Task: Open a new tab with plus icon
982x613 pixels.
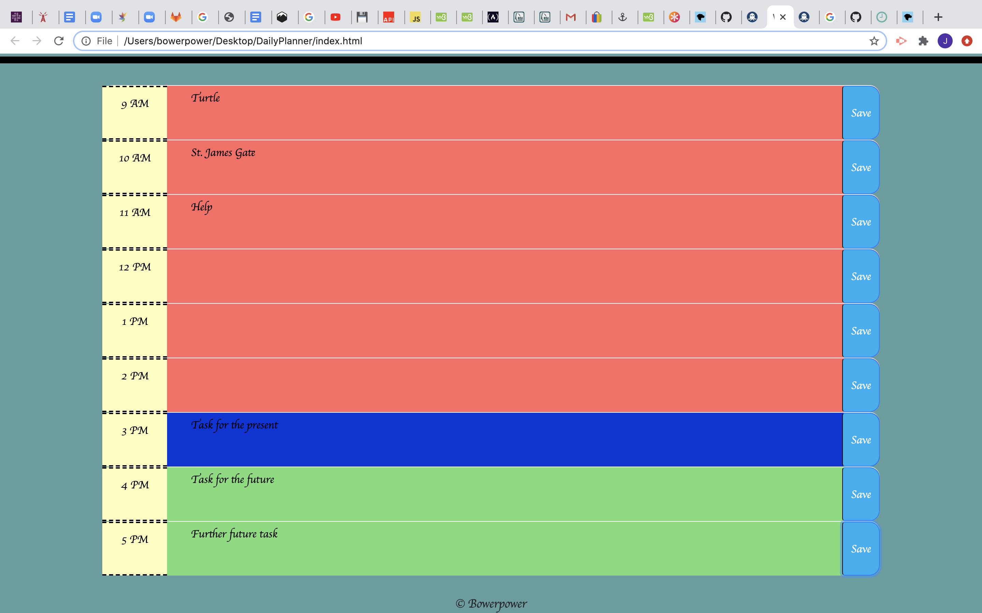Action: [x=938, y=17]
